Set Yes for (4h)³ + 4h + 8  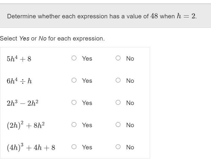point(74,147)
